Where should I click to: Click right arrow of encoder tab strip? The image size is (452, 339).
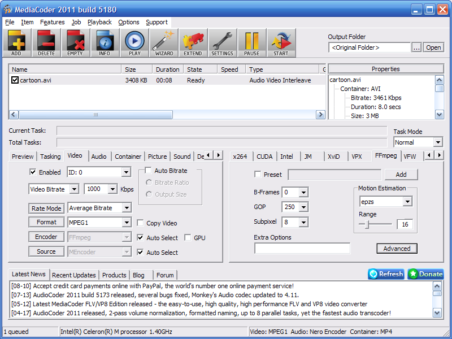(x=439, y=155)
